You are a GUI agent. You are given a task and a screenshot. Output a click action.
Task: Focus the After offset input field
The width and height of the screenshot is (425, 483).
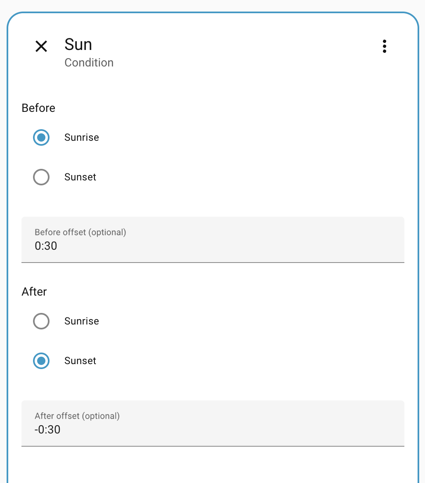click(x=212, y=423)
